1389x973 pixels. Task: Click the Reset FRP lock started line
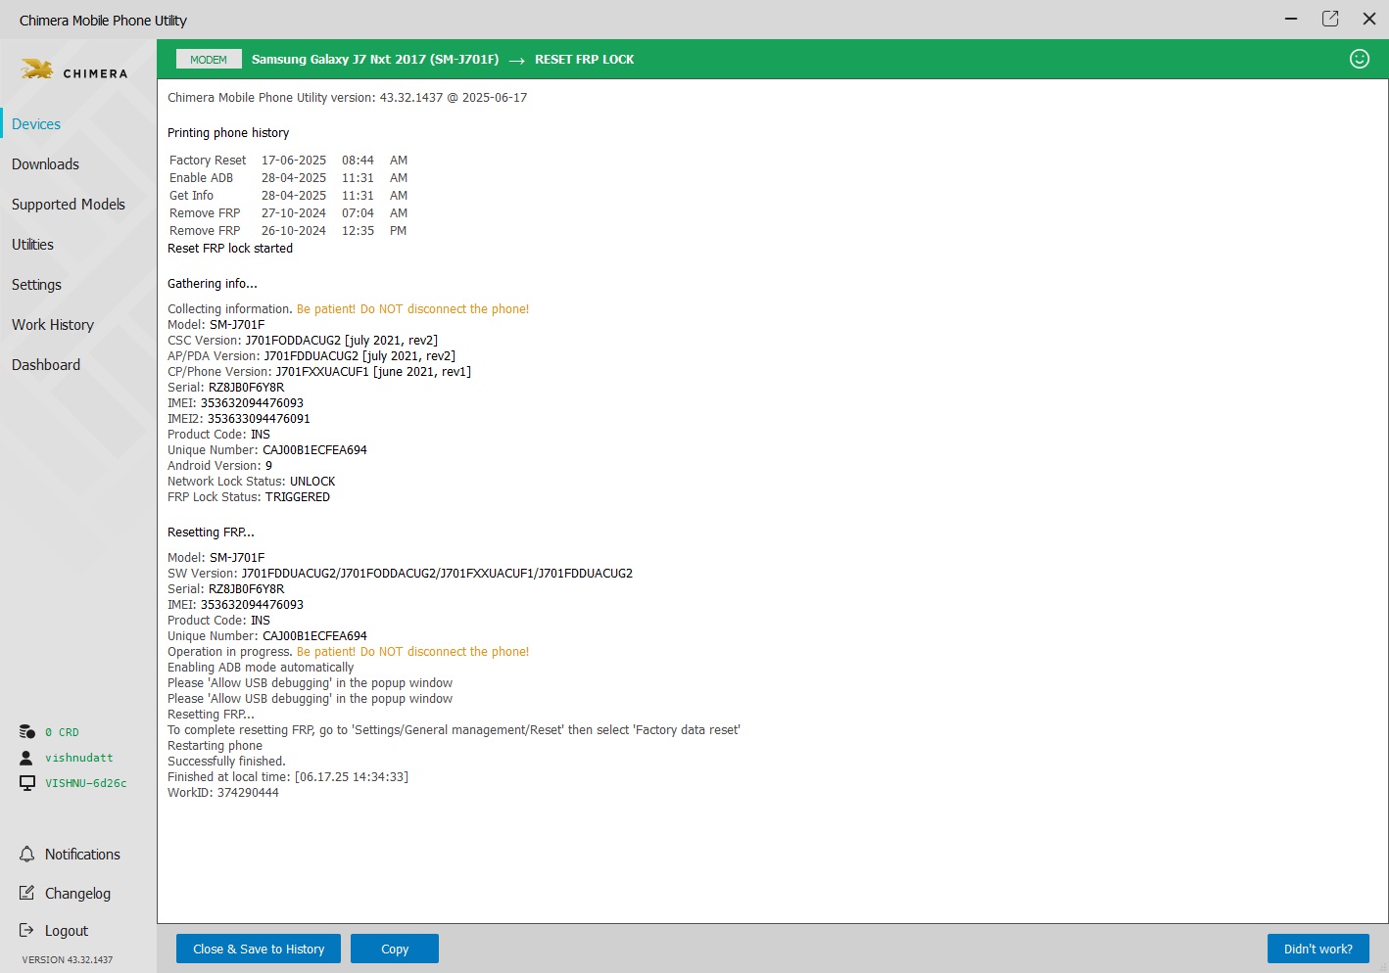[230, 249]
